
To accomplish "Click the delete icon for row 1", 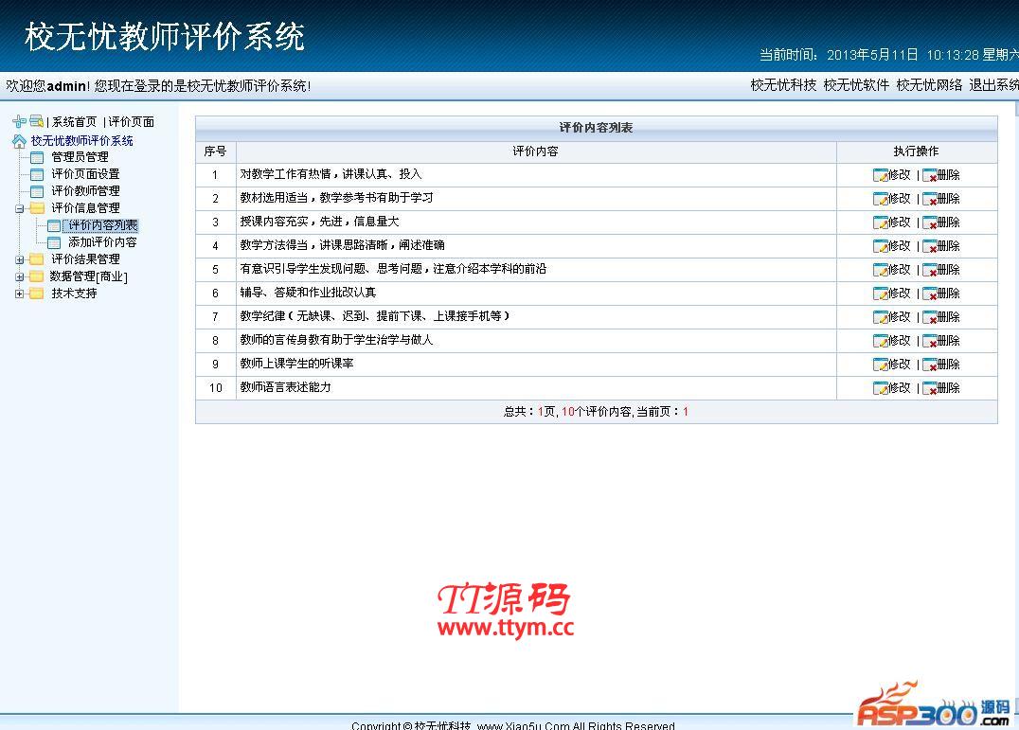I will [929, 175].
